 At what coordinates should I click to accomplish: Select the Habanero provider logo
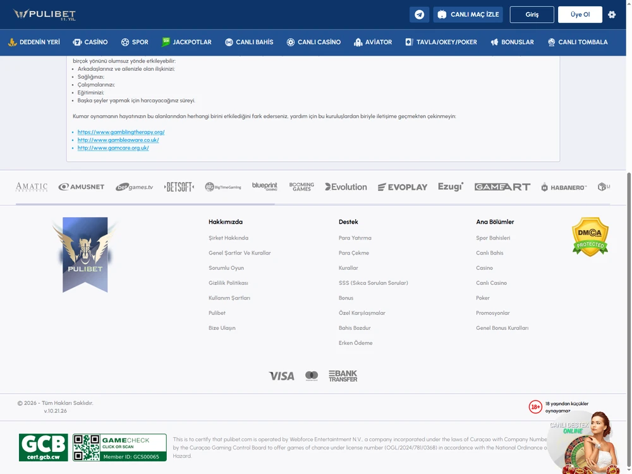pyautogui.click(x=564, y=188)
